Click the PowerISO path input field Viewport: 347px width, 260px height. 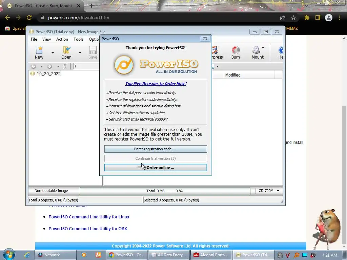[x=86, y=66]
